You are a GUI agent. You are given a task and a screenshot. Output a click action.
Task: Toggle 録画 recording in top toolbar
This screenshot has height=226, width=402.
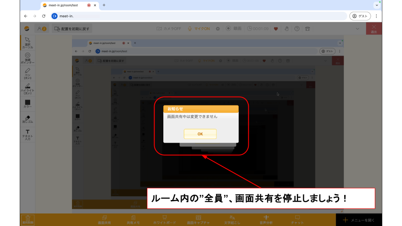[234, 28]
